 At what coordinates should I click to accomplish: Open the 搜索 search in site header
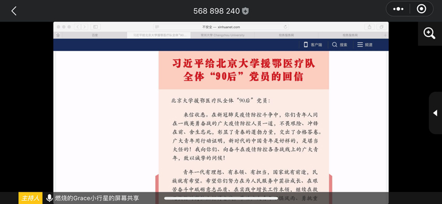click(x=339, y=45)
